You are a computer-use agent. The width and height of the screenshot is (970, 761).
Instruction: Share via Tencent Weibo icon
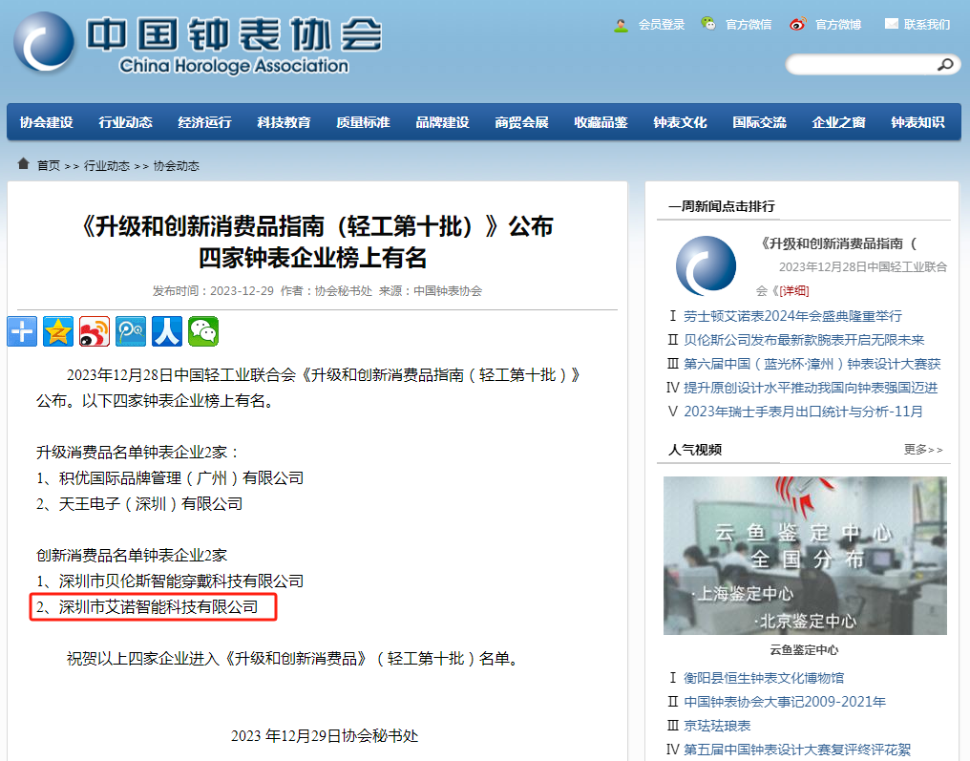pos(130,332)
